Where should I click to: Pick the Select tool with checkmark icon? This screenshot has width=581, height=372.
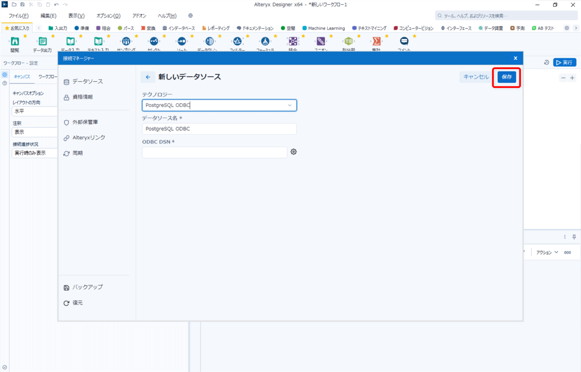point(154,41)
